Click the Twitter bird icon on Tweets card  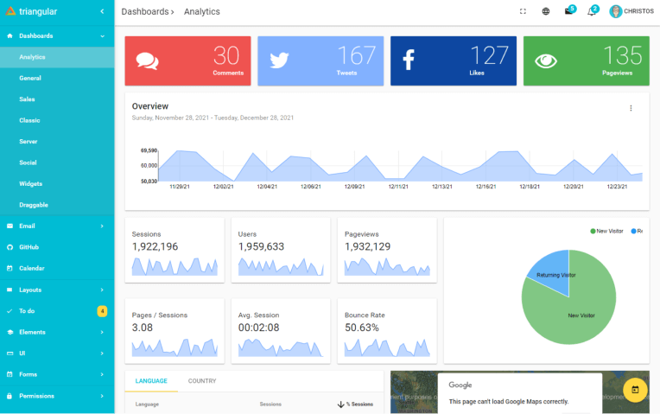pyautogui.click(x=279, y=61)
